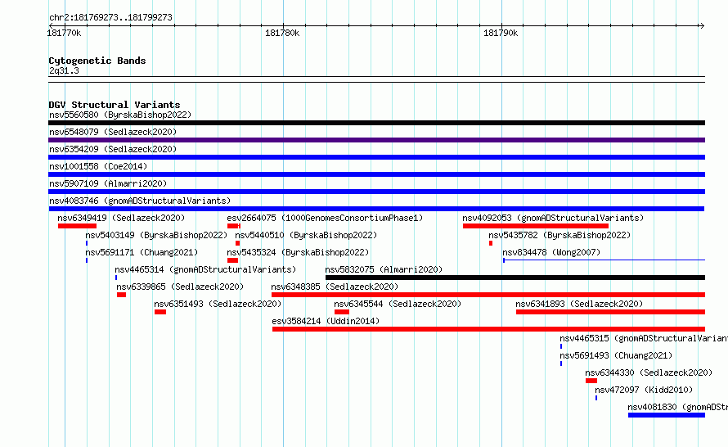Screen dimensions: 728x447
Task: Click red bar under nsv6345544
Action: click(x=342, y=312)
